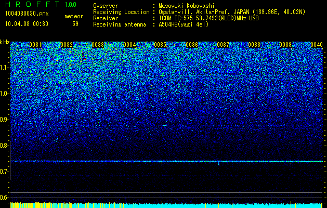Click the meteor label text
Screen dimensions: 327x208
pyautogui.click(x=74, y=16)
